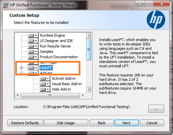
Task: Open the UI Designer and IDE install dropdown
Action: pos(33,41)
